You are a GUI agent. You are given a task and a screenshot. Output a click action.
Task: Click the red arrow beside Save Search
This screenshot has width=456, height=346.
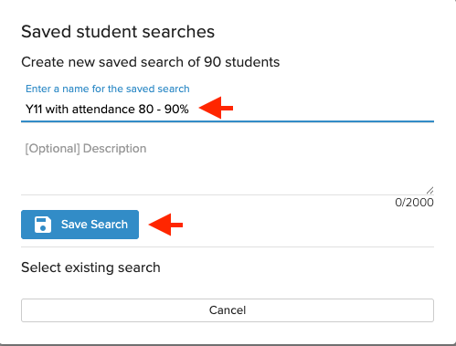pos(165,225)
